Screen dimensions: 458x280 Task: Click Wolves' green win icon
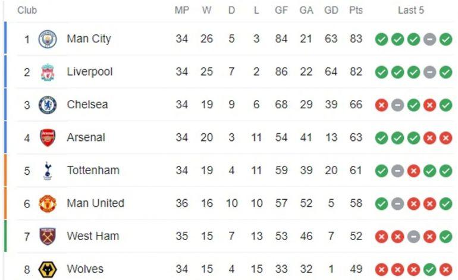[x=429, y=269]
